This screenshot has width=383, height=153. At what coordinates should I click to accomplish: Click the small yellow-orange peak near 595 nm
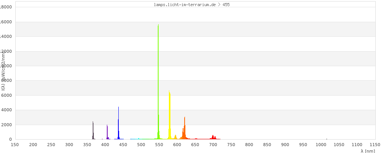click(x=175, y=137)
